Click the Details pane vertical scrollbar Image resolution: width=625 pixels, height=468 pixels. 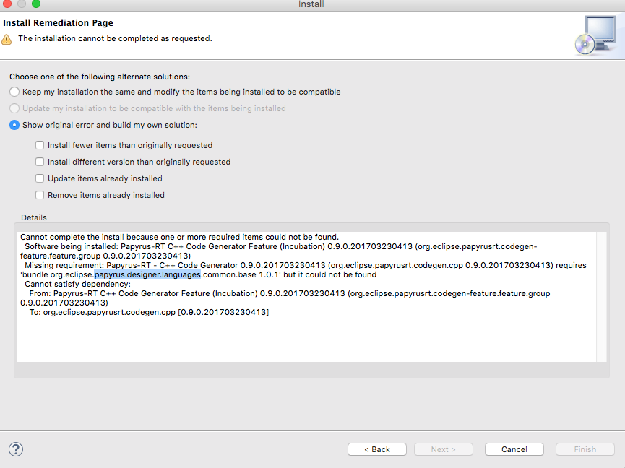(x=601, y=297)
